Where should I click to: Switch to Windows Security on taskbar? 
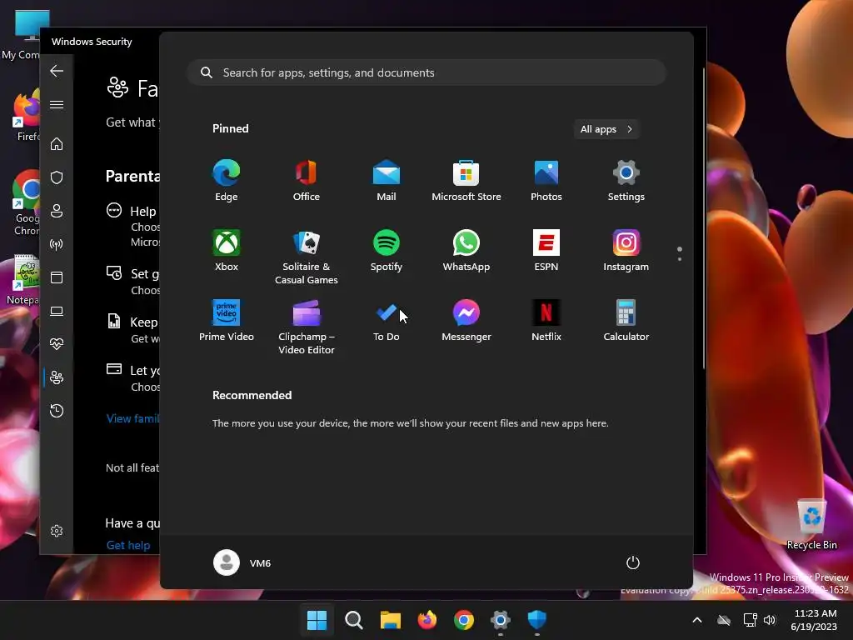click(x=537, y=620)
